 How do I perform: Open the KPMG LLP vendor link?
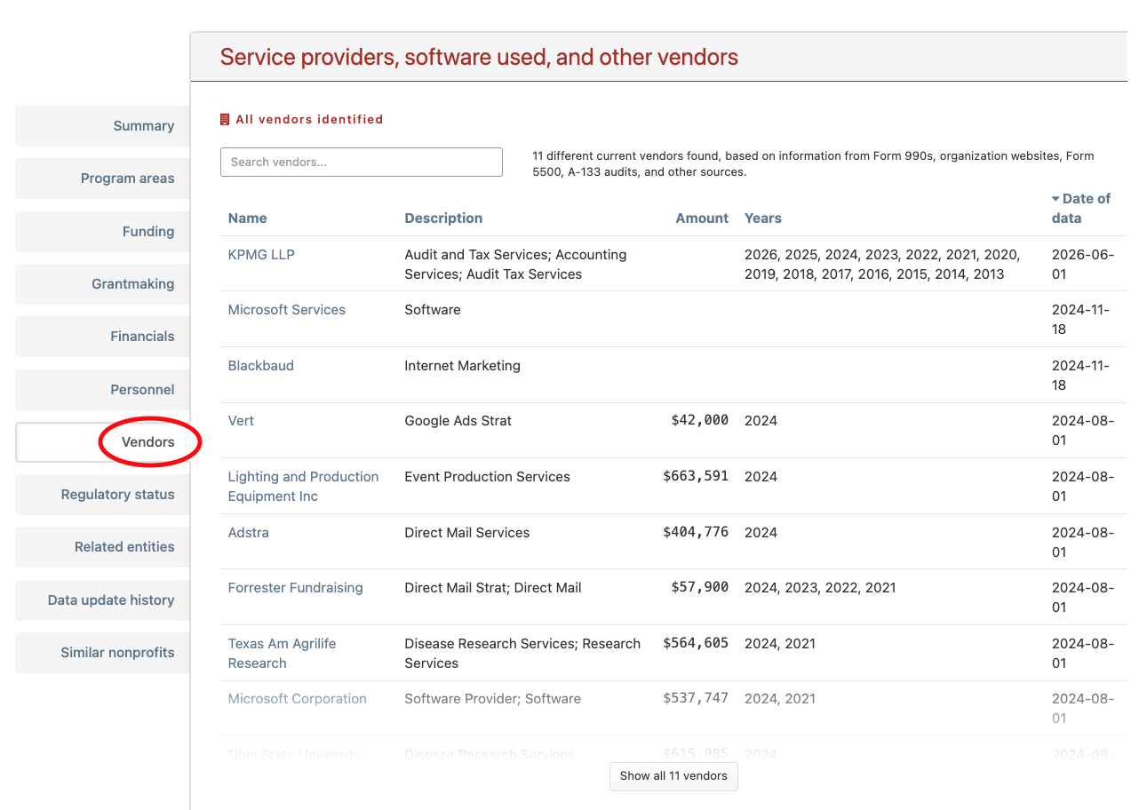coord(261,255)
